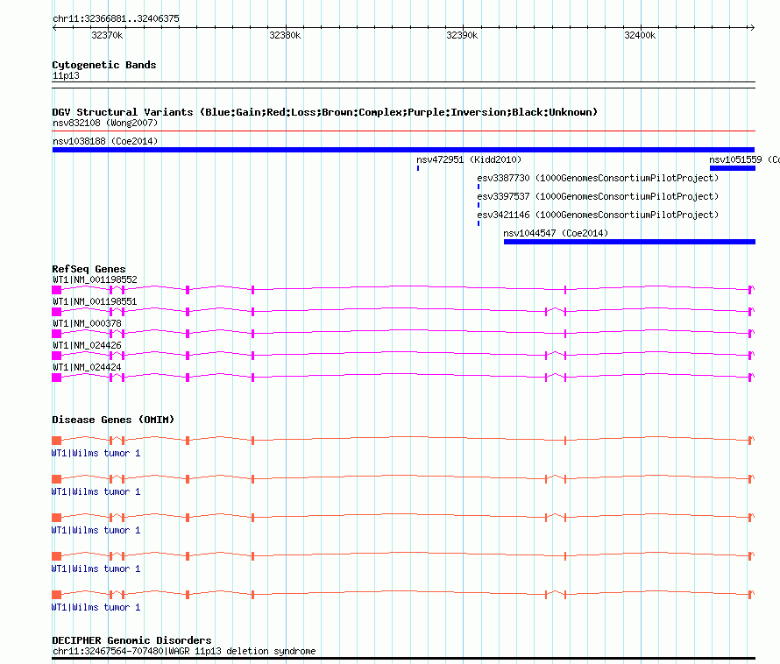Click the red nsv832108 loss variant line
Image resolution: width=780 pixels, height=664 pixels.
(403, 131)
